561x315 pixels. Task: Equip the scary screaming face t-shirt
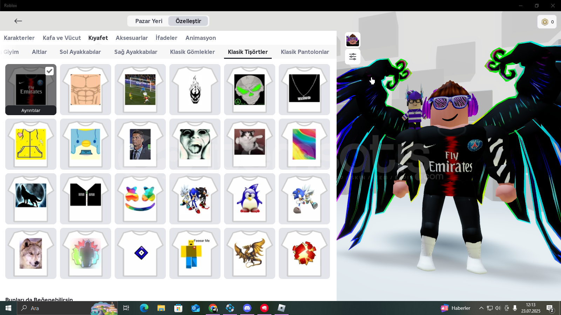click(x=195, y=144)
